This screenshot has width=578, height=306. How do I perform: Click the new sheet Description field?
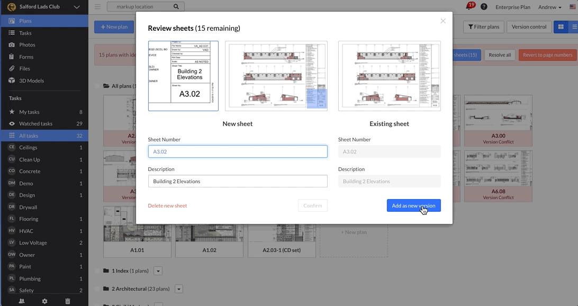[x=238, y=181]
